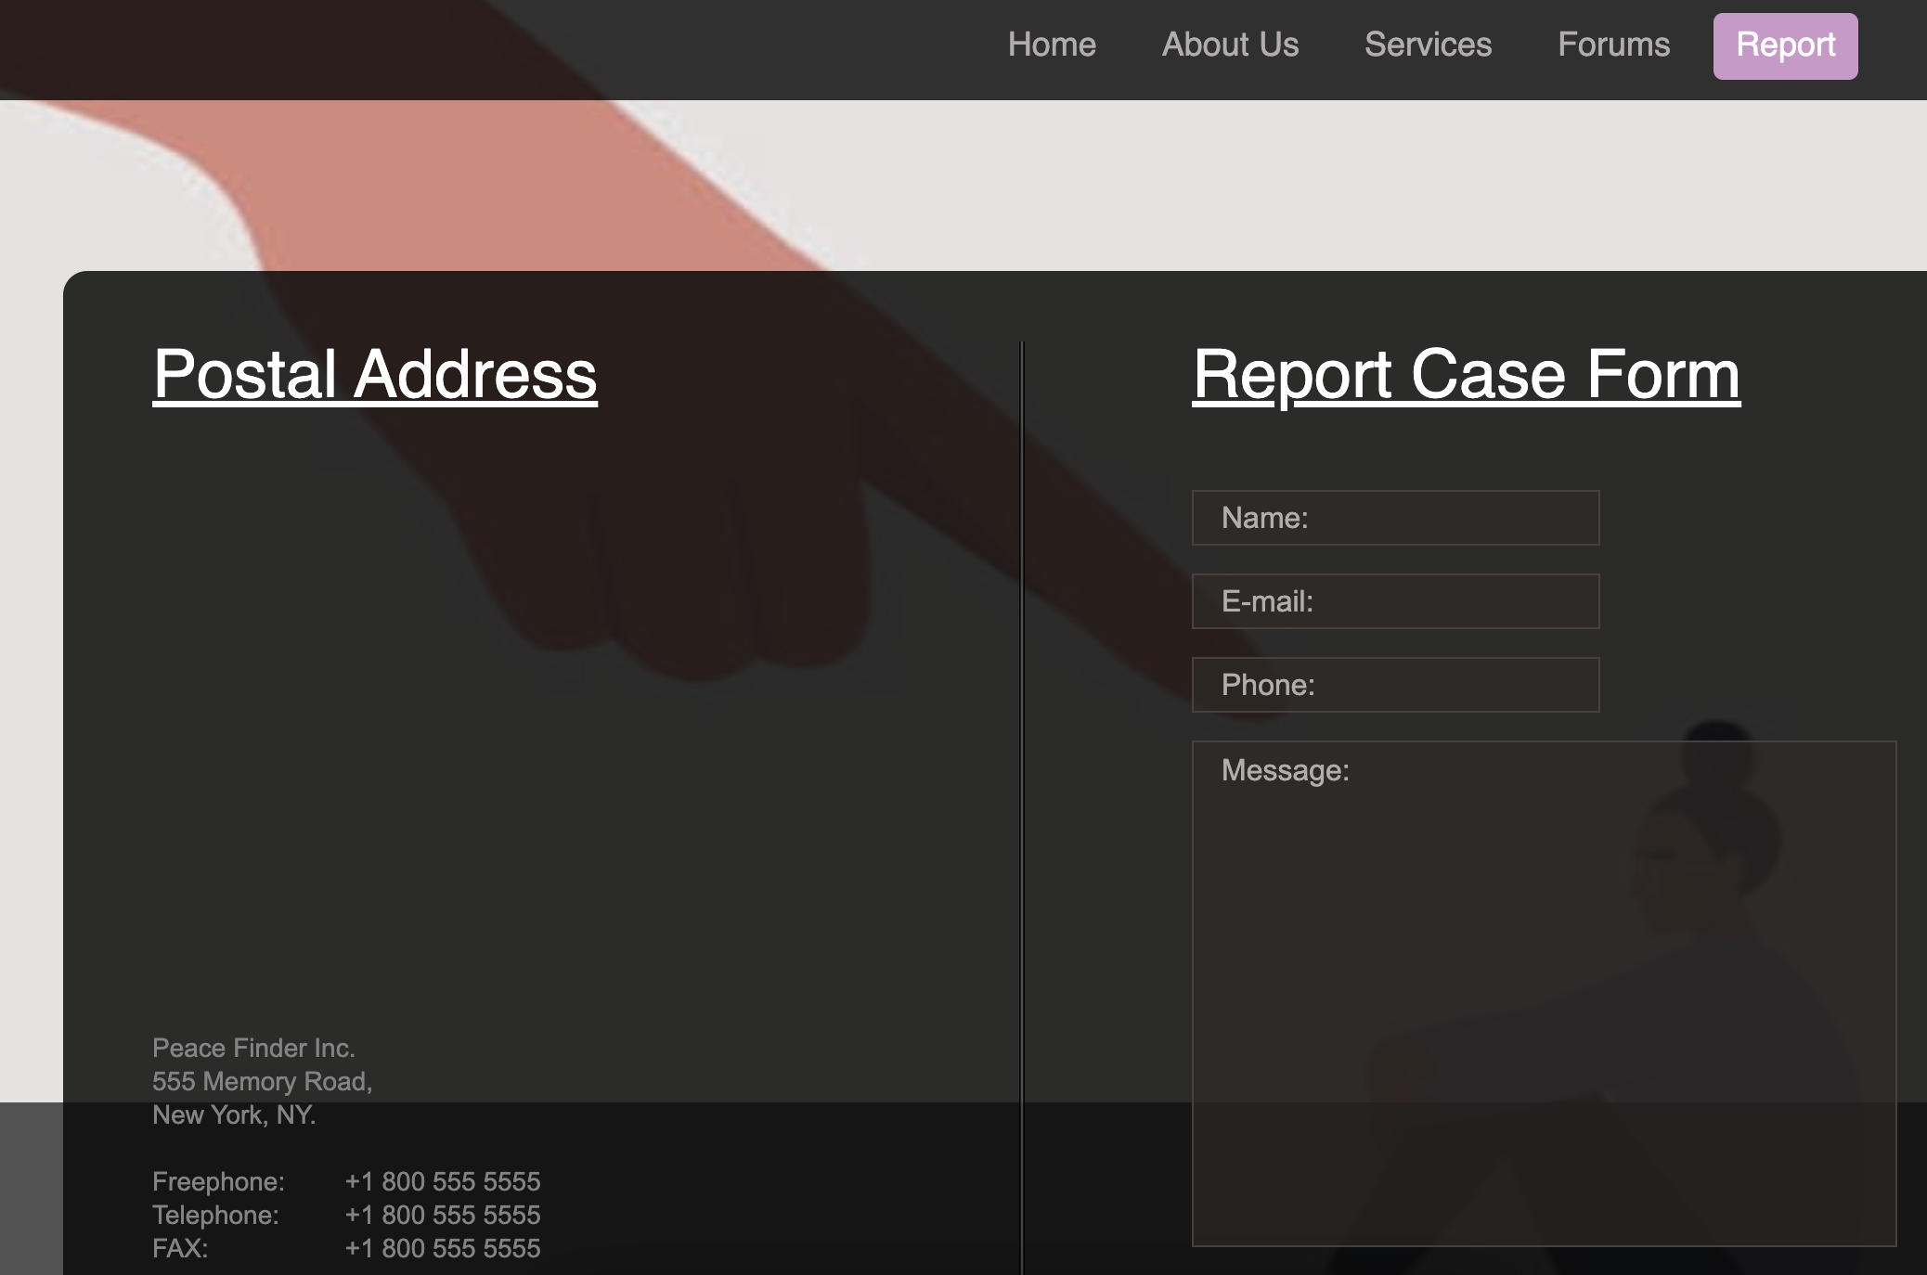The width and height of the screenshot is (1927, 1275).
Task: Click inside the Message text area
Action: tap(1543, 993)
